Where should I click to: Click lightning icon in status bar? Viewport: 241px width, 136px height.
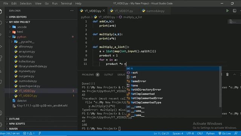point(40,133)
